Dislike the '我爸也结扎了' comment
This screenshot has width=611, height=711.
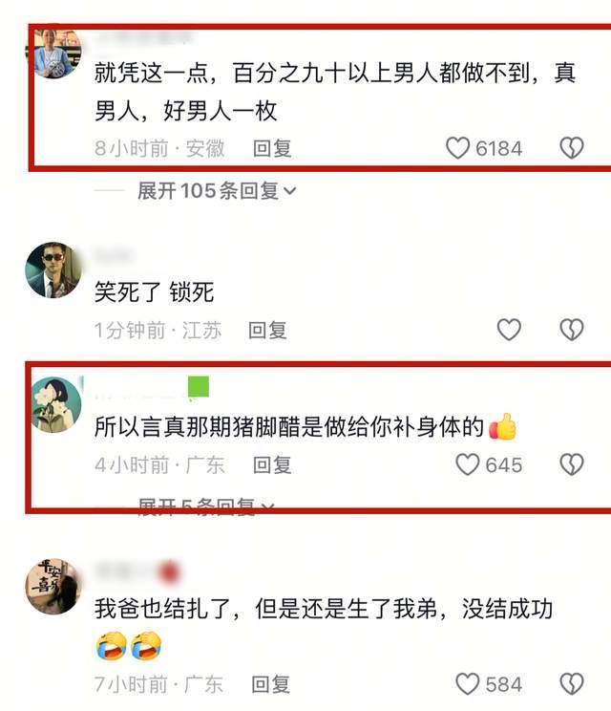coord(572,684)
